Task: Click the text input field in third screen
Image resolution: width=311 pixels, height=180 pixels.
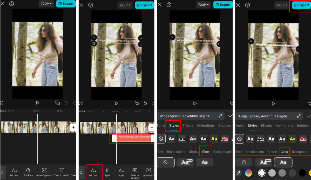Action: click(191, 116)
